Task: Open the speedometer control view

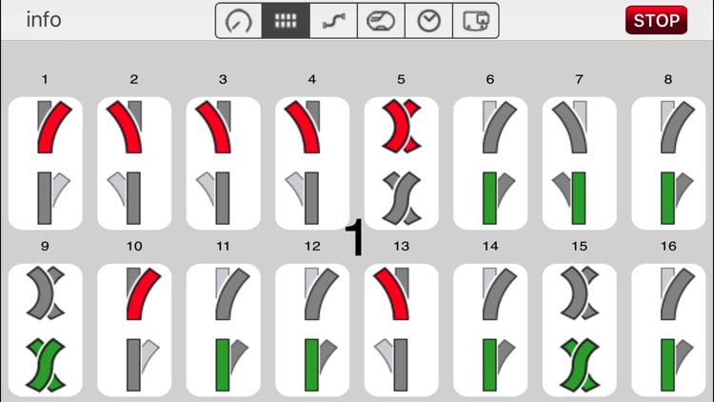Action: click(239, 21)
